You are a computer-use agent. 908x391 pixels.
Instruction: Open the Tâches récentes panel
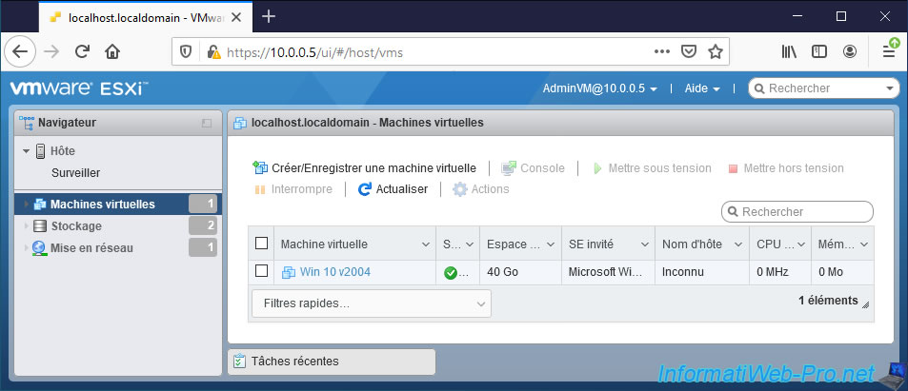[x=332, y=362]
